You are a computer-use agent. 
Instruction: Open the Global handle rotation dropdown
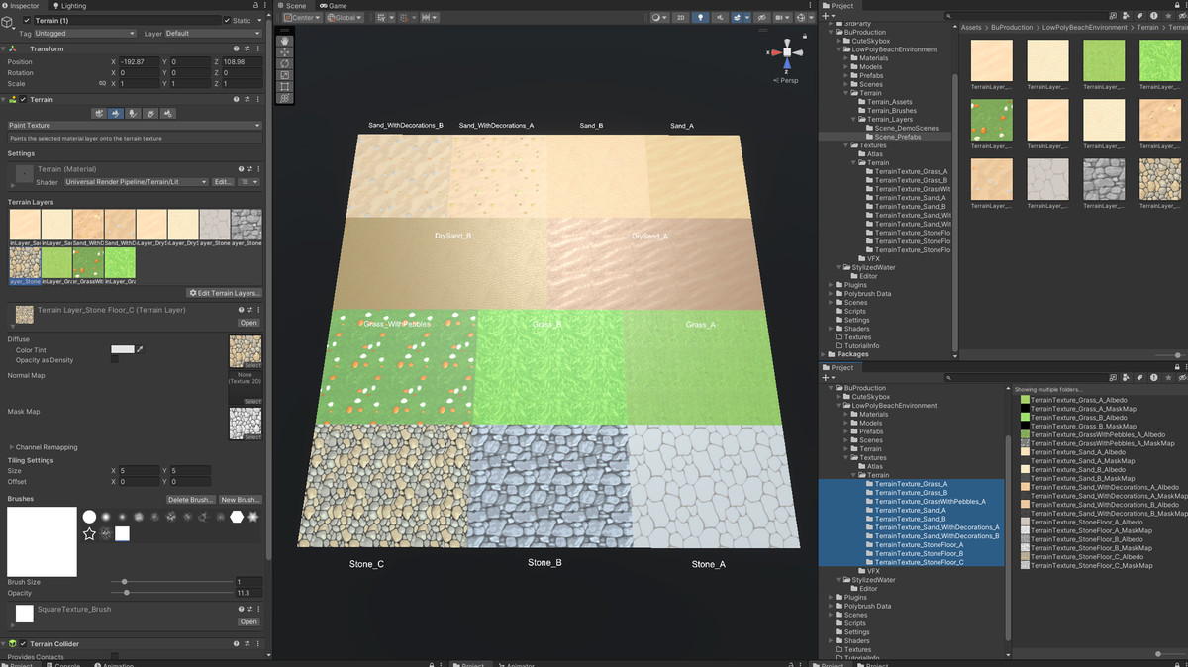345,18
